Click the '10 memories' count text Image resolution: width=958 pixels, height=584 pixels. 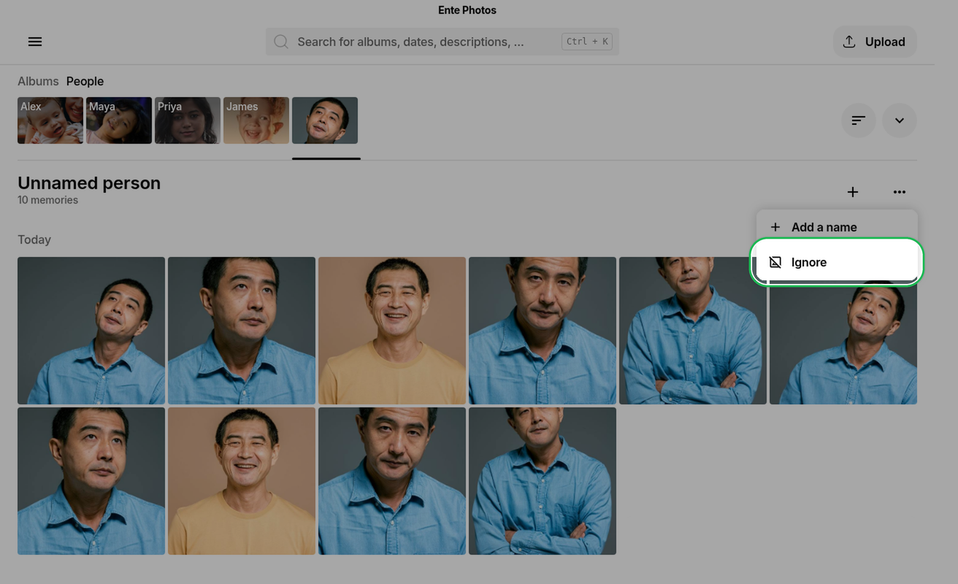(x=47, y=200)
